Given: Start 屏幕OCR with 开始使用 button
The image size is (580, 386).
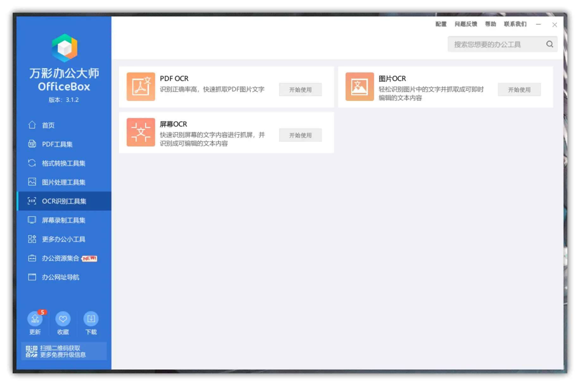Looking at the screenshot, I should pyautogui.click(x=300, y=135).
